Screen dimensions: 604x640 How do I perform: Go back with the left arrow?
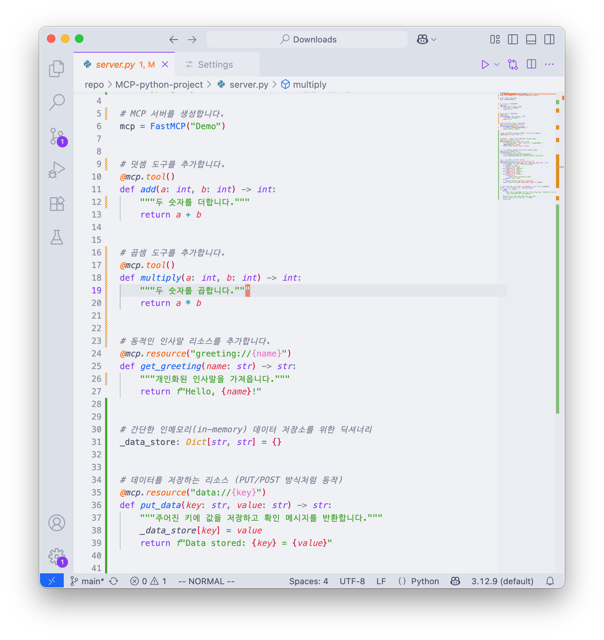[174, 40]
